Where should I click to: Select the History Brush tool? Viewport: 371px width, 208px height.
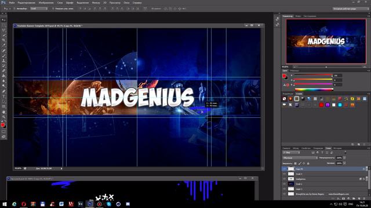pyautogui.click(x=3, y=66)
